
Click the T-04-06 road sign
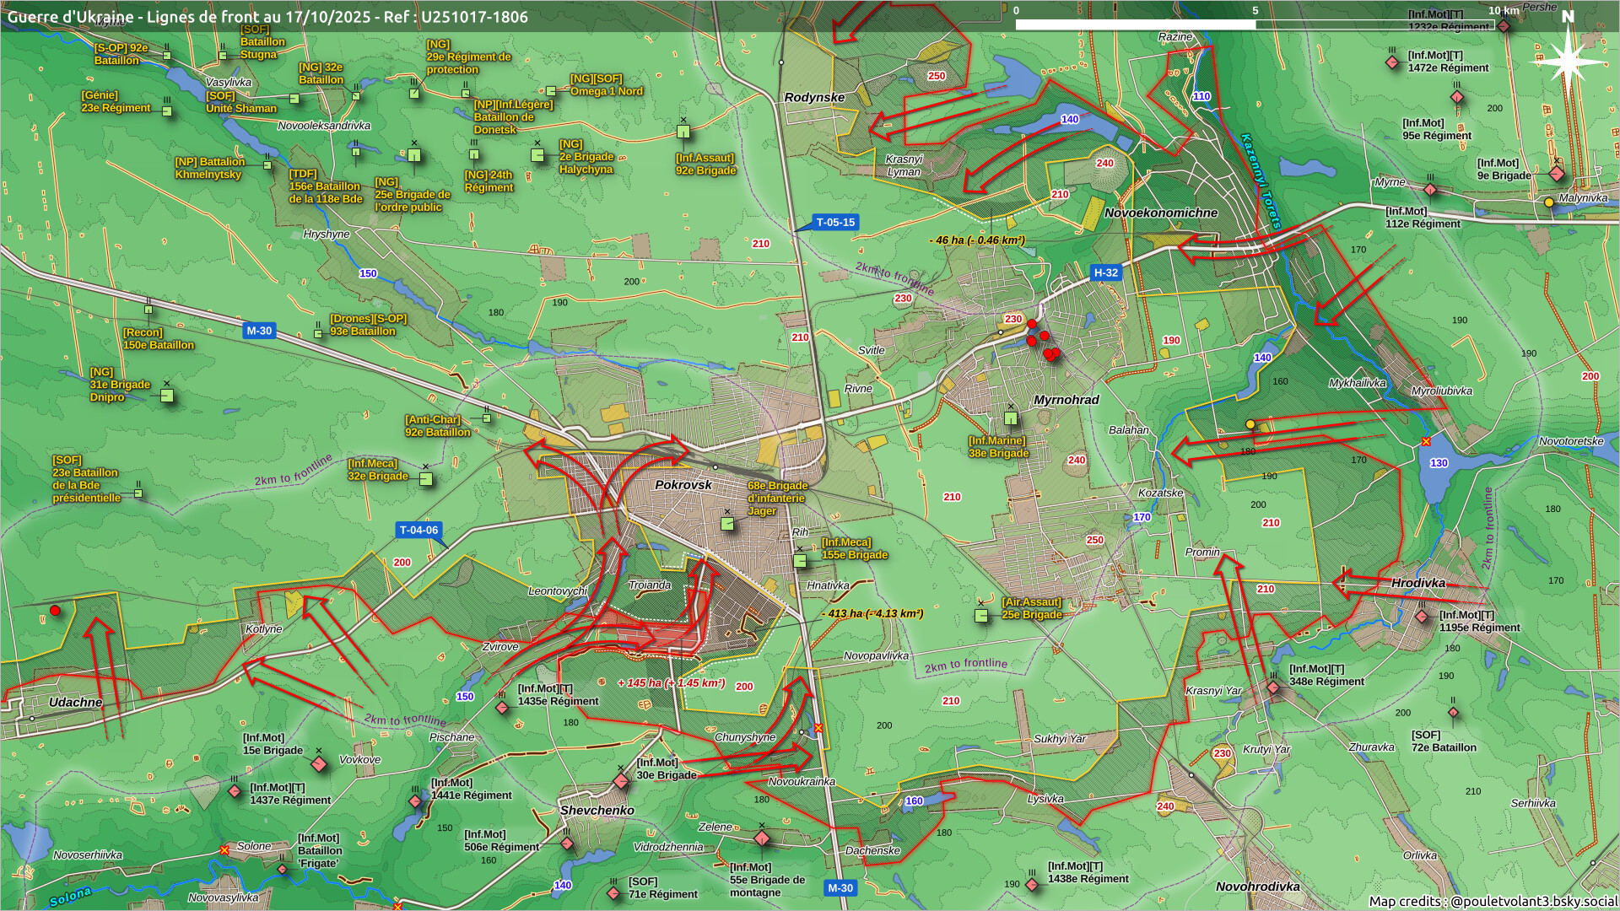click(x=418, y=531)
